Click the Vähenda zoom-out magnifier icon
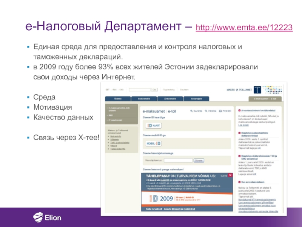Viewport: 302px width, 227px height. [x=206, y=111]
